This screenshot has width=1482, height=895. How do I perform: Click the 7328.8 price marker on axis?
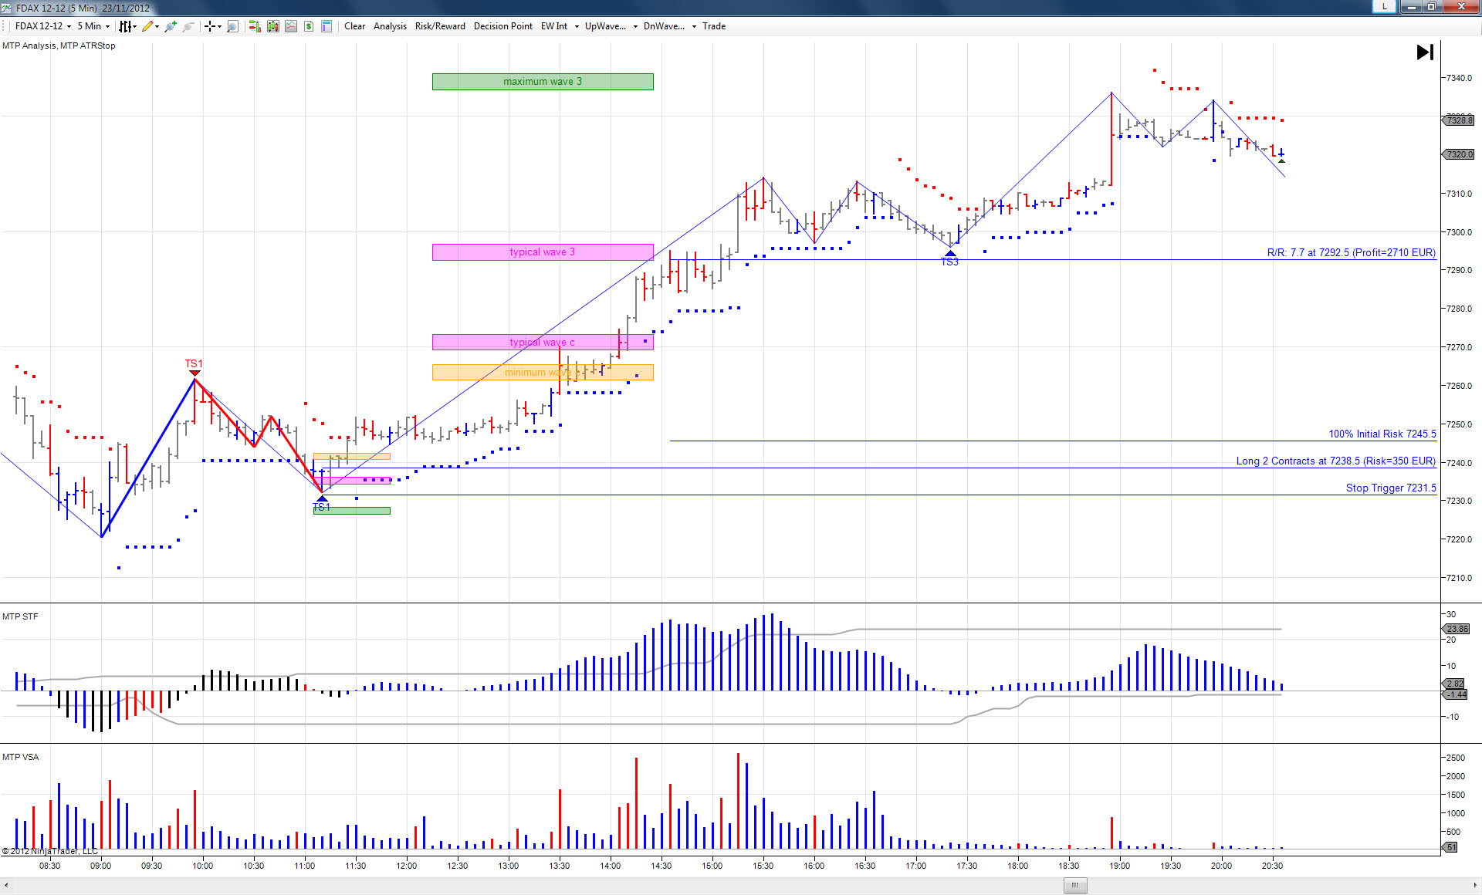point(1459,120)
